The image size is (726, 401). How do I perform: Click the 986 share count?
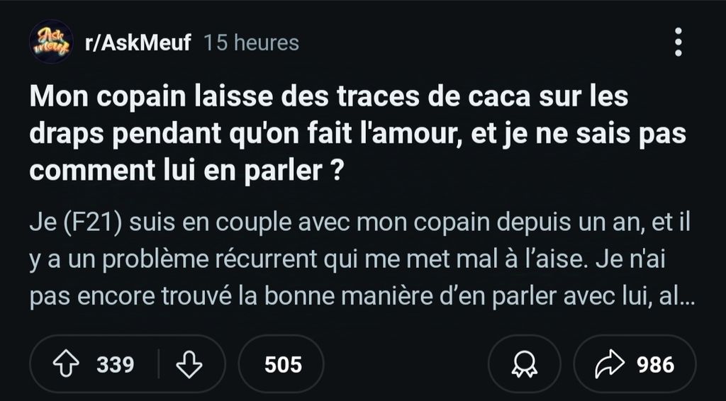pos(656,364)
